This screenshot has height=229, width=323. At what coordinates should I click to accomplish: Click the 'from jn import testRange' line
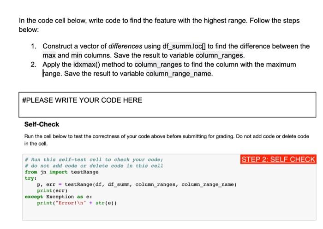point(61,172)
